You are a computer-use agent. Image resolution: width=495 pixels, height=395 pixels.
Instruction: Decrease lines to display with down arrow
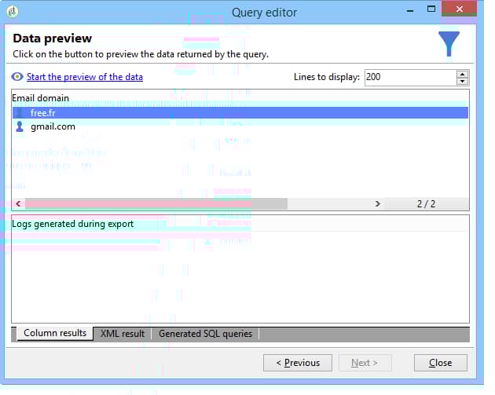click(463, 82)
